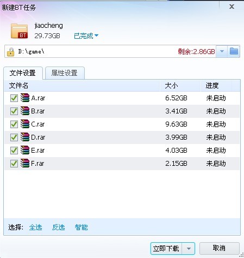Open the browse folder icon next to path
244x258 pixels.
[234, 51]
